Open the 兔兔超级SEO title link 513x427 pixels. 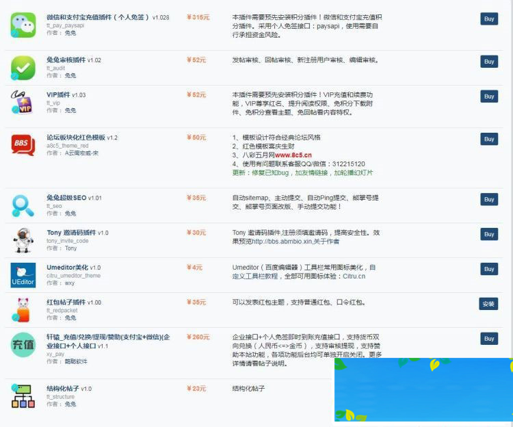(x=66, y=198)
